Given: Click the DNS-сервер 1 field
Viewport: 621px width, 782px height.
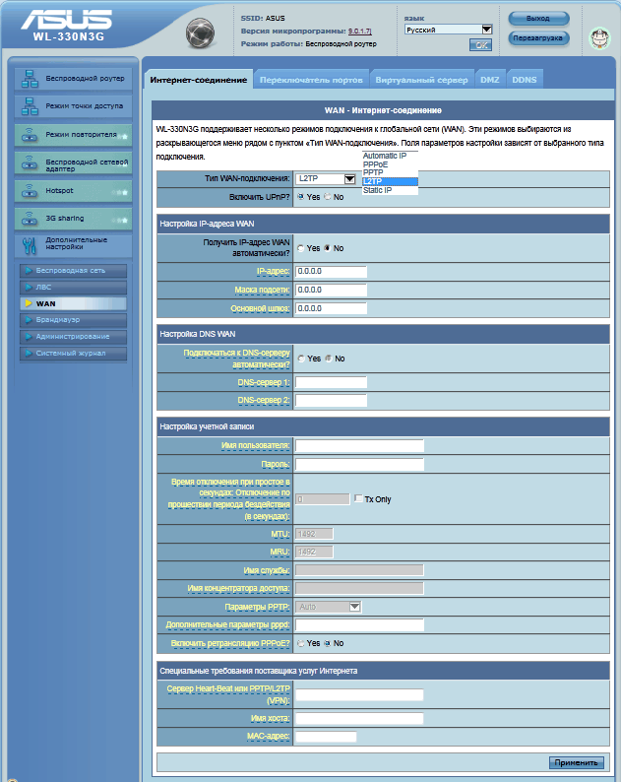Looking at the screenshot, I should tap(331, 382).
